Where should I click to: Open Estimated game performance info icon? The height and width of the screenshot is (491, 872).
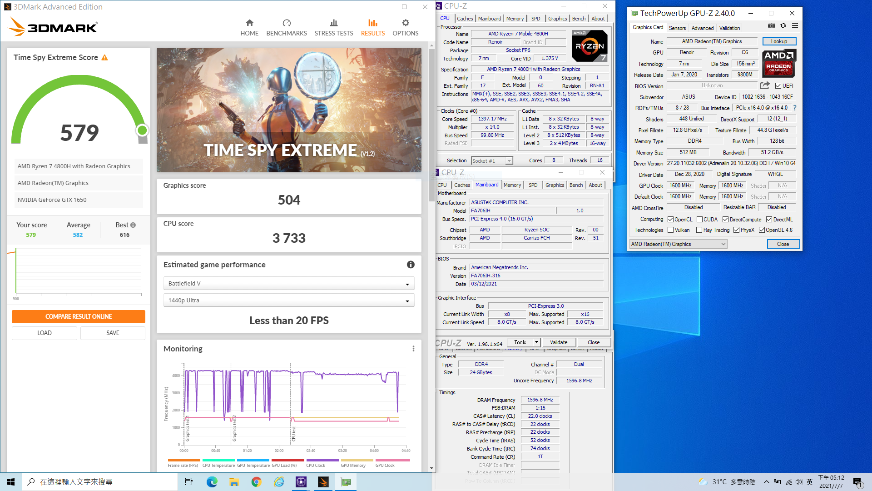pyautogui.click(x=411, y=265)
